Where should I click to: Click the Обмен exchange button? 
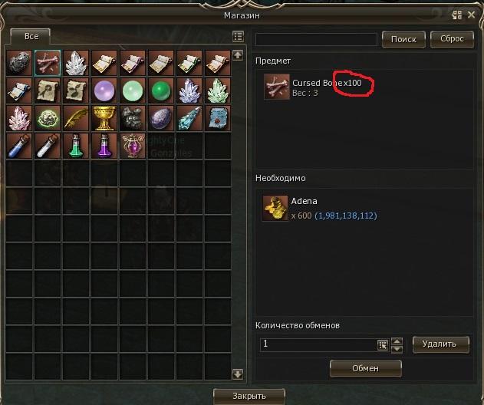coord(365,368)
